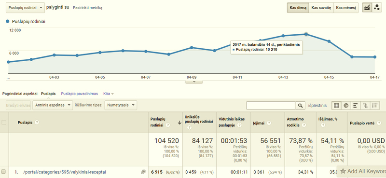
Task: Switch to motion chart view icon
Action: point(377,8)
